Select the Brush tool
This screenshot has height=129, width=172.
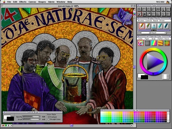[x=140, y=14]
